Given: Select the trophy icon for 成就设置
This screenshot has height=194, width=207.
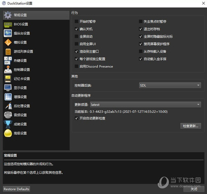Looking at the screenshot, I should click(8, 124).
